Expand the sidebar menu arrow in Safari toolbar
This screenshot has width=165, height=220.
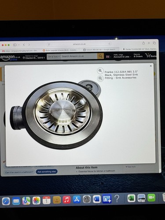click(x=19, y=45)
